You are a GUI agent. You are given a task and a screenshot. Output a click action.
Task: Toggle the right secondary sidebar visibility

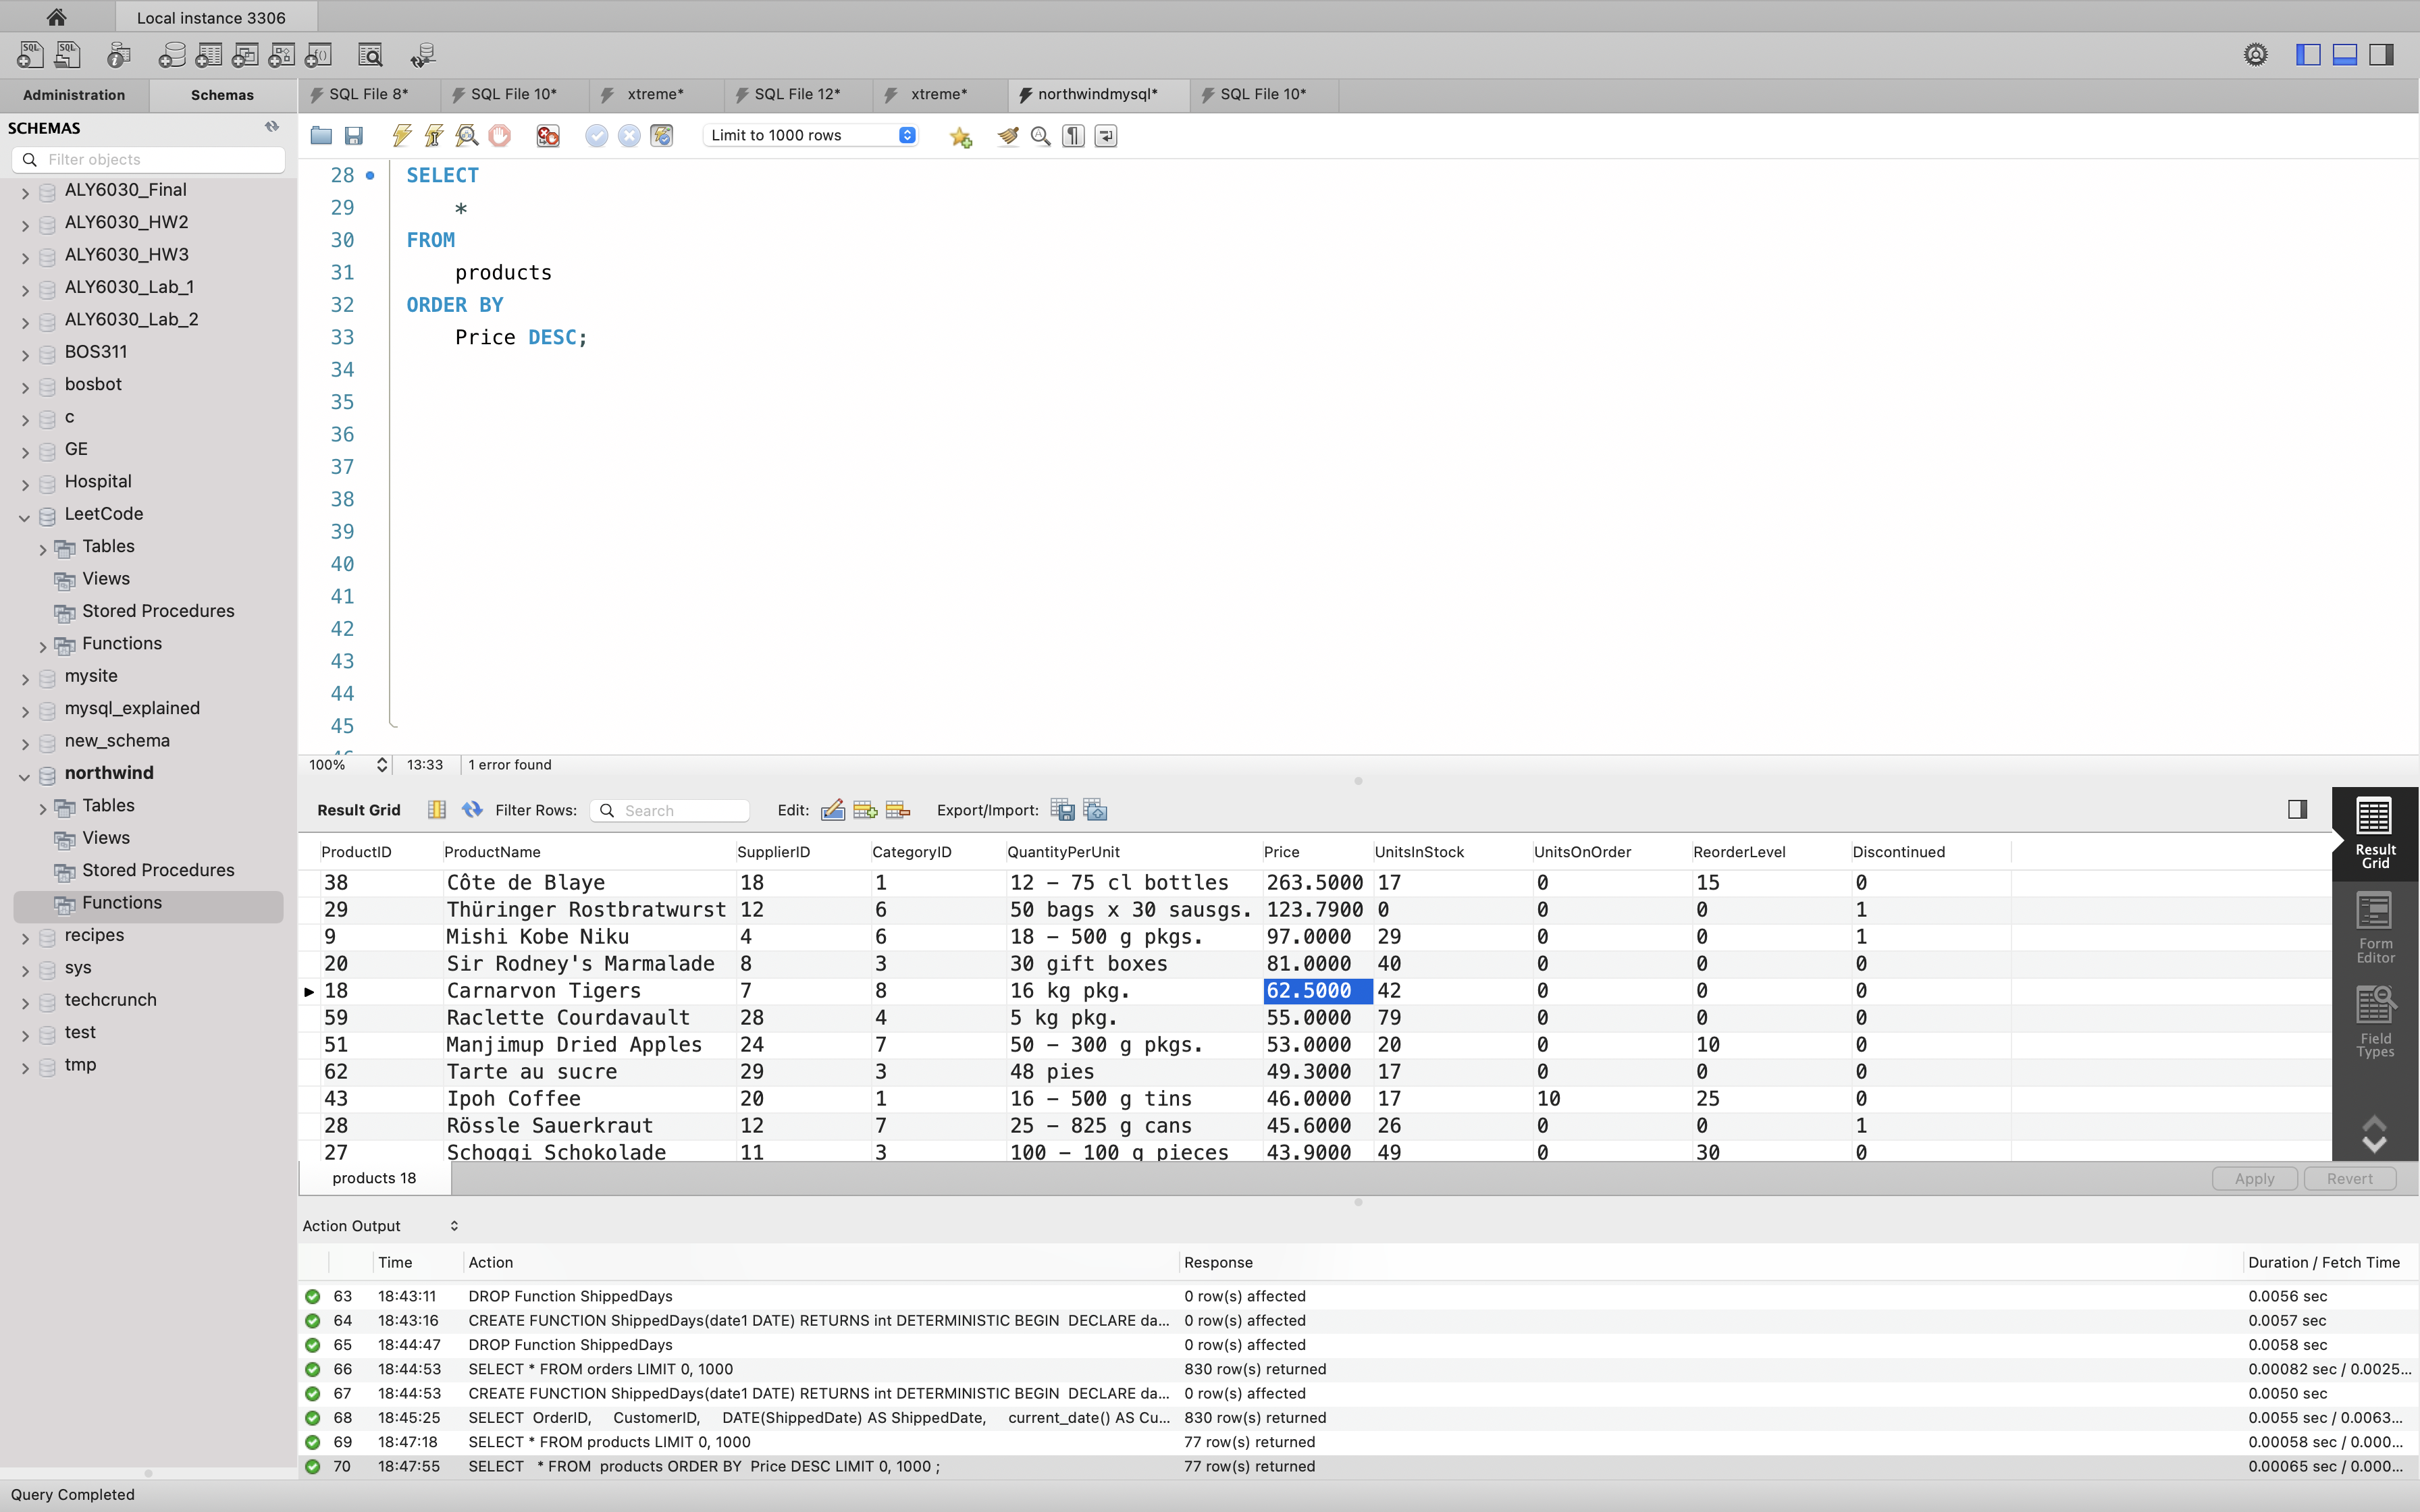click(x=2382, y=55)
